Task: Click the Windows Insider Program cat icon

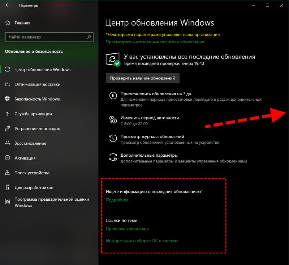Action: pos(7,202)
